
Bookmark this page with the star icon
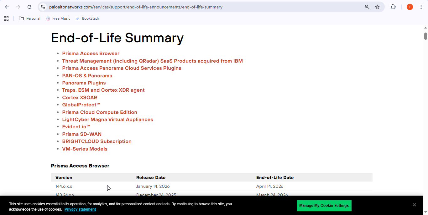pos(377,7)
